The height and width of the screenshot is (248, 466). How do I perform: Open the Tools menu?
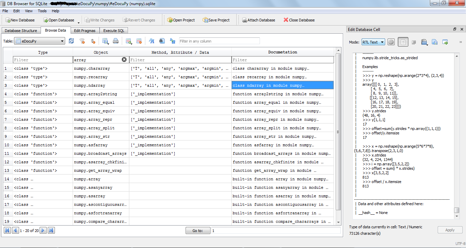[42, 11]
